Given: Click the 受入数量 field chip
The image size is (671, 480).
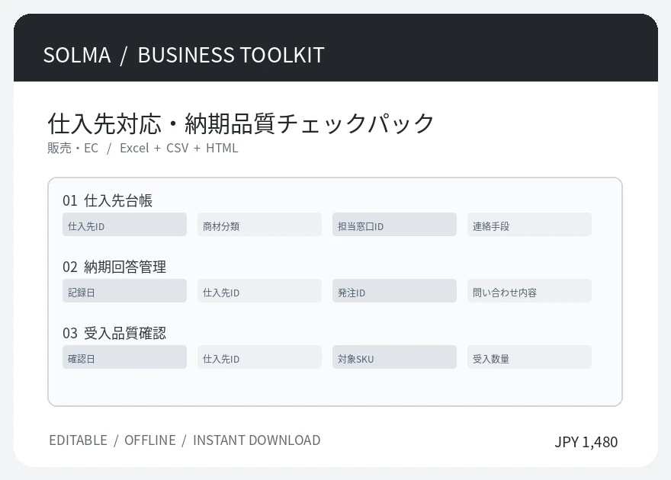Looking at the screenshot, I should 529,357.
